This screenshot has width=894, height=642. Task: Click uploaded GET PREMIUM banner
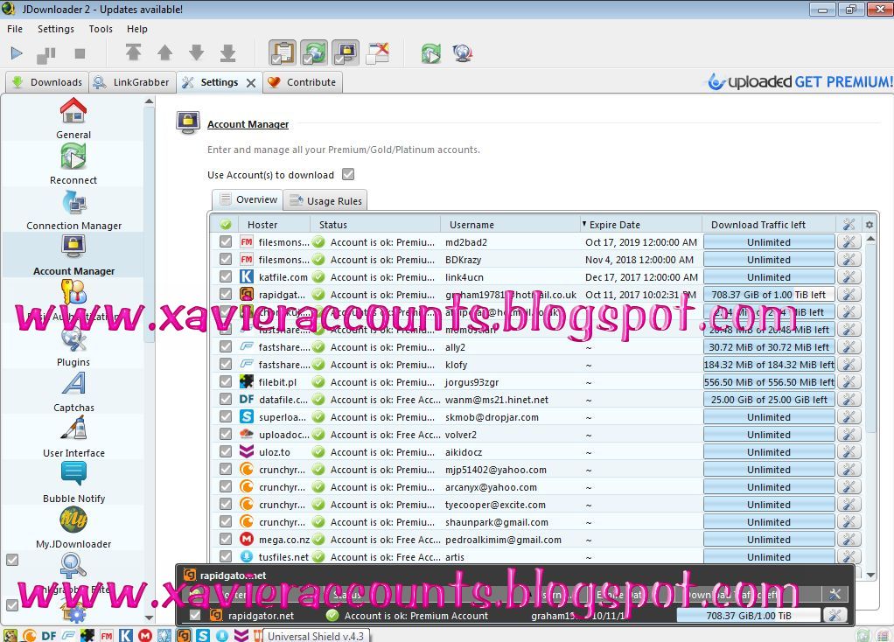click(x=800, y=81)
